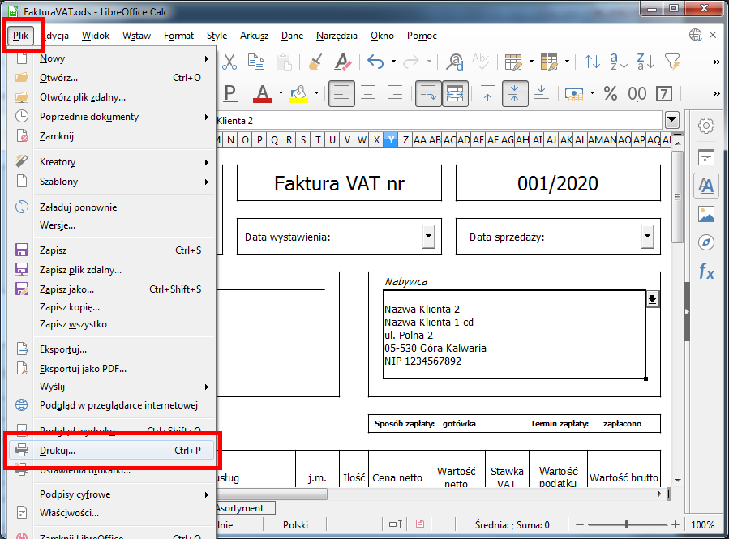Screen dimensions: 729x539
Task: Toggle Align Left button
Action: (341, 93)
